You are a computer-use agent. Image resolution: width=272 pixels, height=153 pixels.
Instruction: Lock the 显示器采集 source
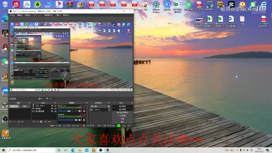[x=55, y=111]
